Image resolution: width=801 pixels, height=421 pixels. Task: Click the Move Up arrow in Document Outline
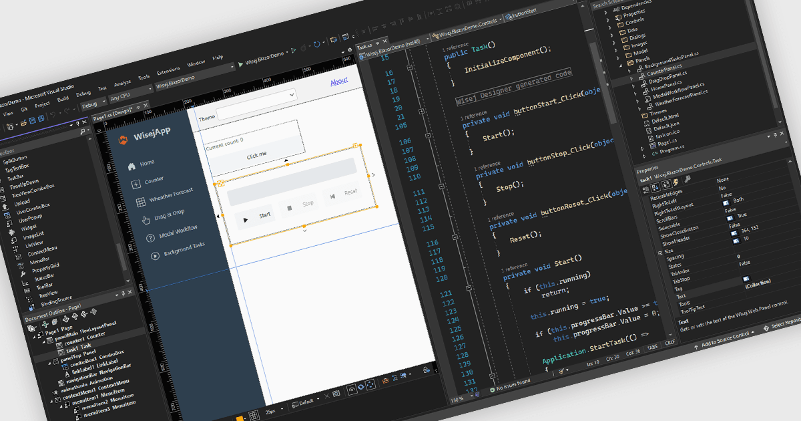(75, 317)
